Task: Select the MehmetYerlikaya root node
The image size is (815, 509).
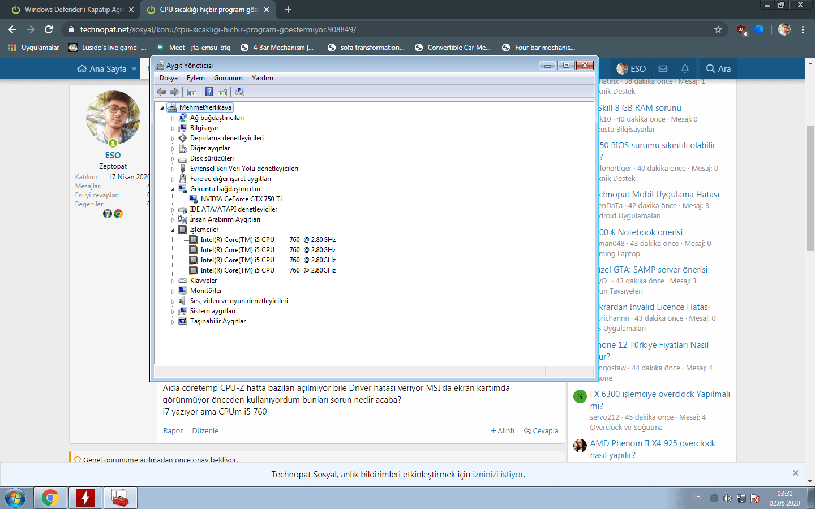Action: click(x=205, y=107)
